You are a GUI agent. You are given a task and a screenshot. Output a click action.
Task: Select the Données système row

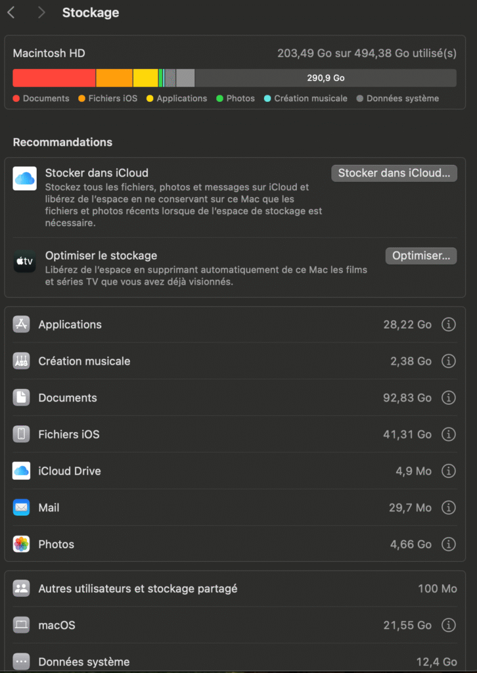tap(235, 661)
